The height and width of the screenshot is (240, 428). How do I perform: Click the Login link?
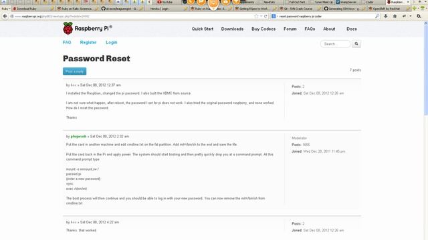click(112, 43)
